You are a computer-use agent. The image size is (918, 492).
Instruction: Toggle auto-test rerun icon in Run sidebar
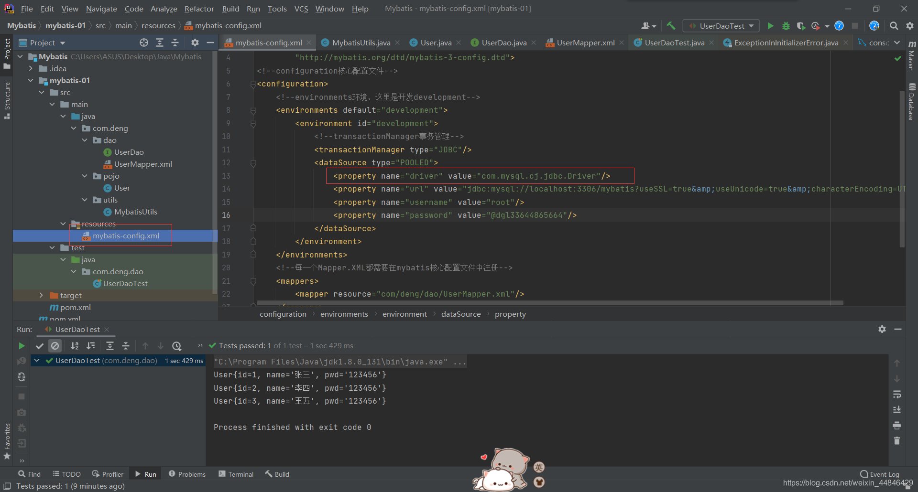22,377
